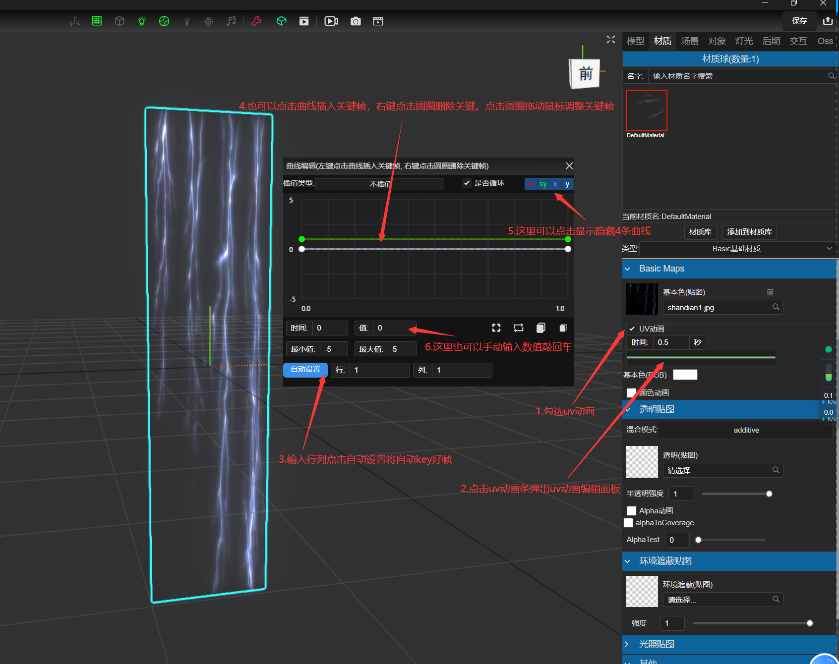Click 添加到材质库 button

749,231
